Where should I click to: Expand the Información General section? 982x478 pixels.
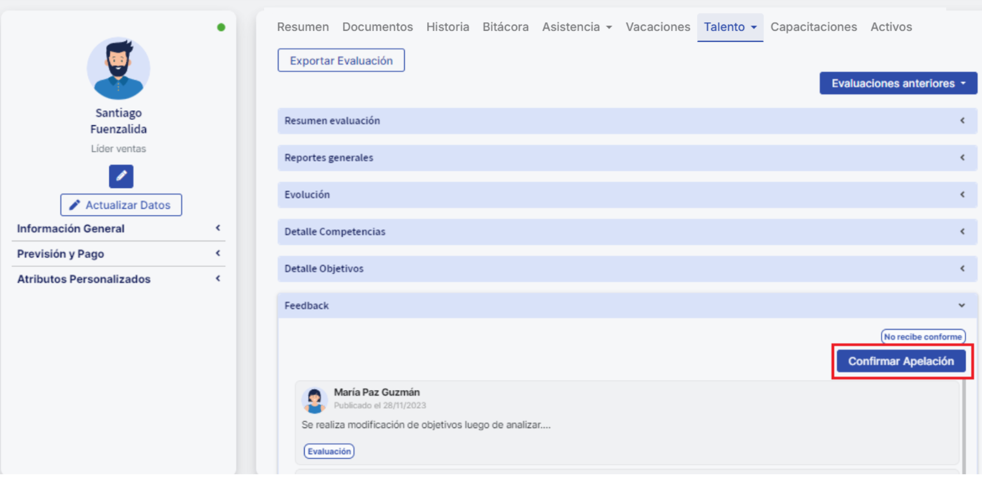pyautogui.click(x=118, y=229)
